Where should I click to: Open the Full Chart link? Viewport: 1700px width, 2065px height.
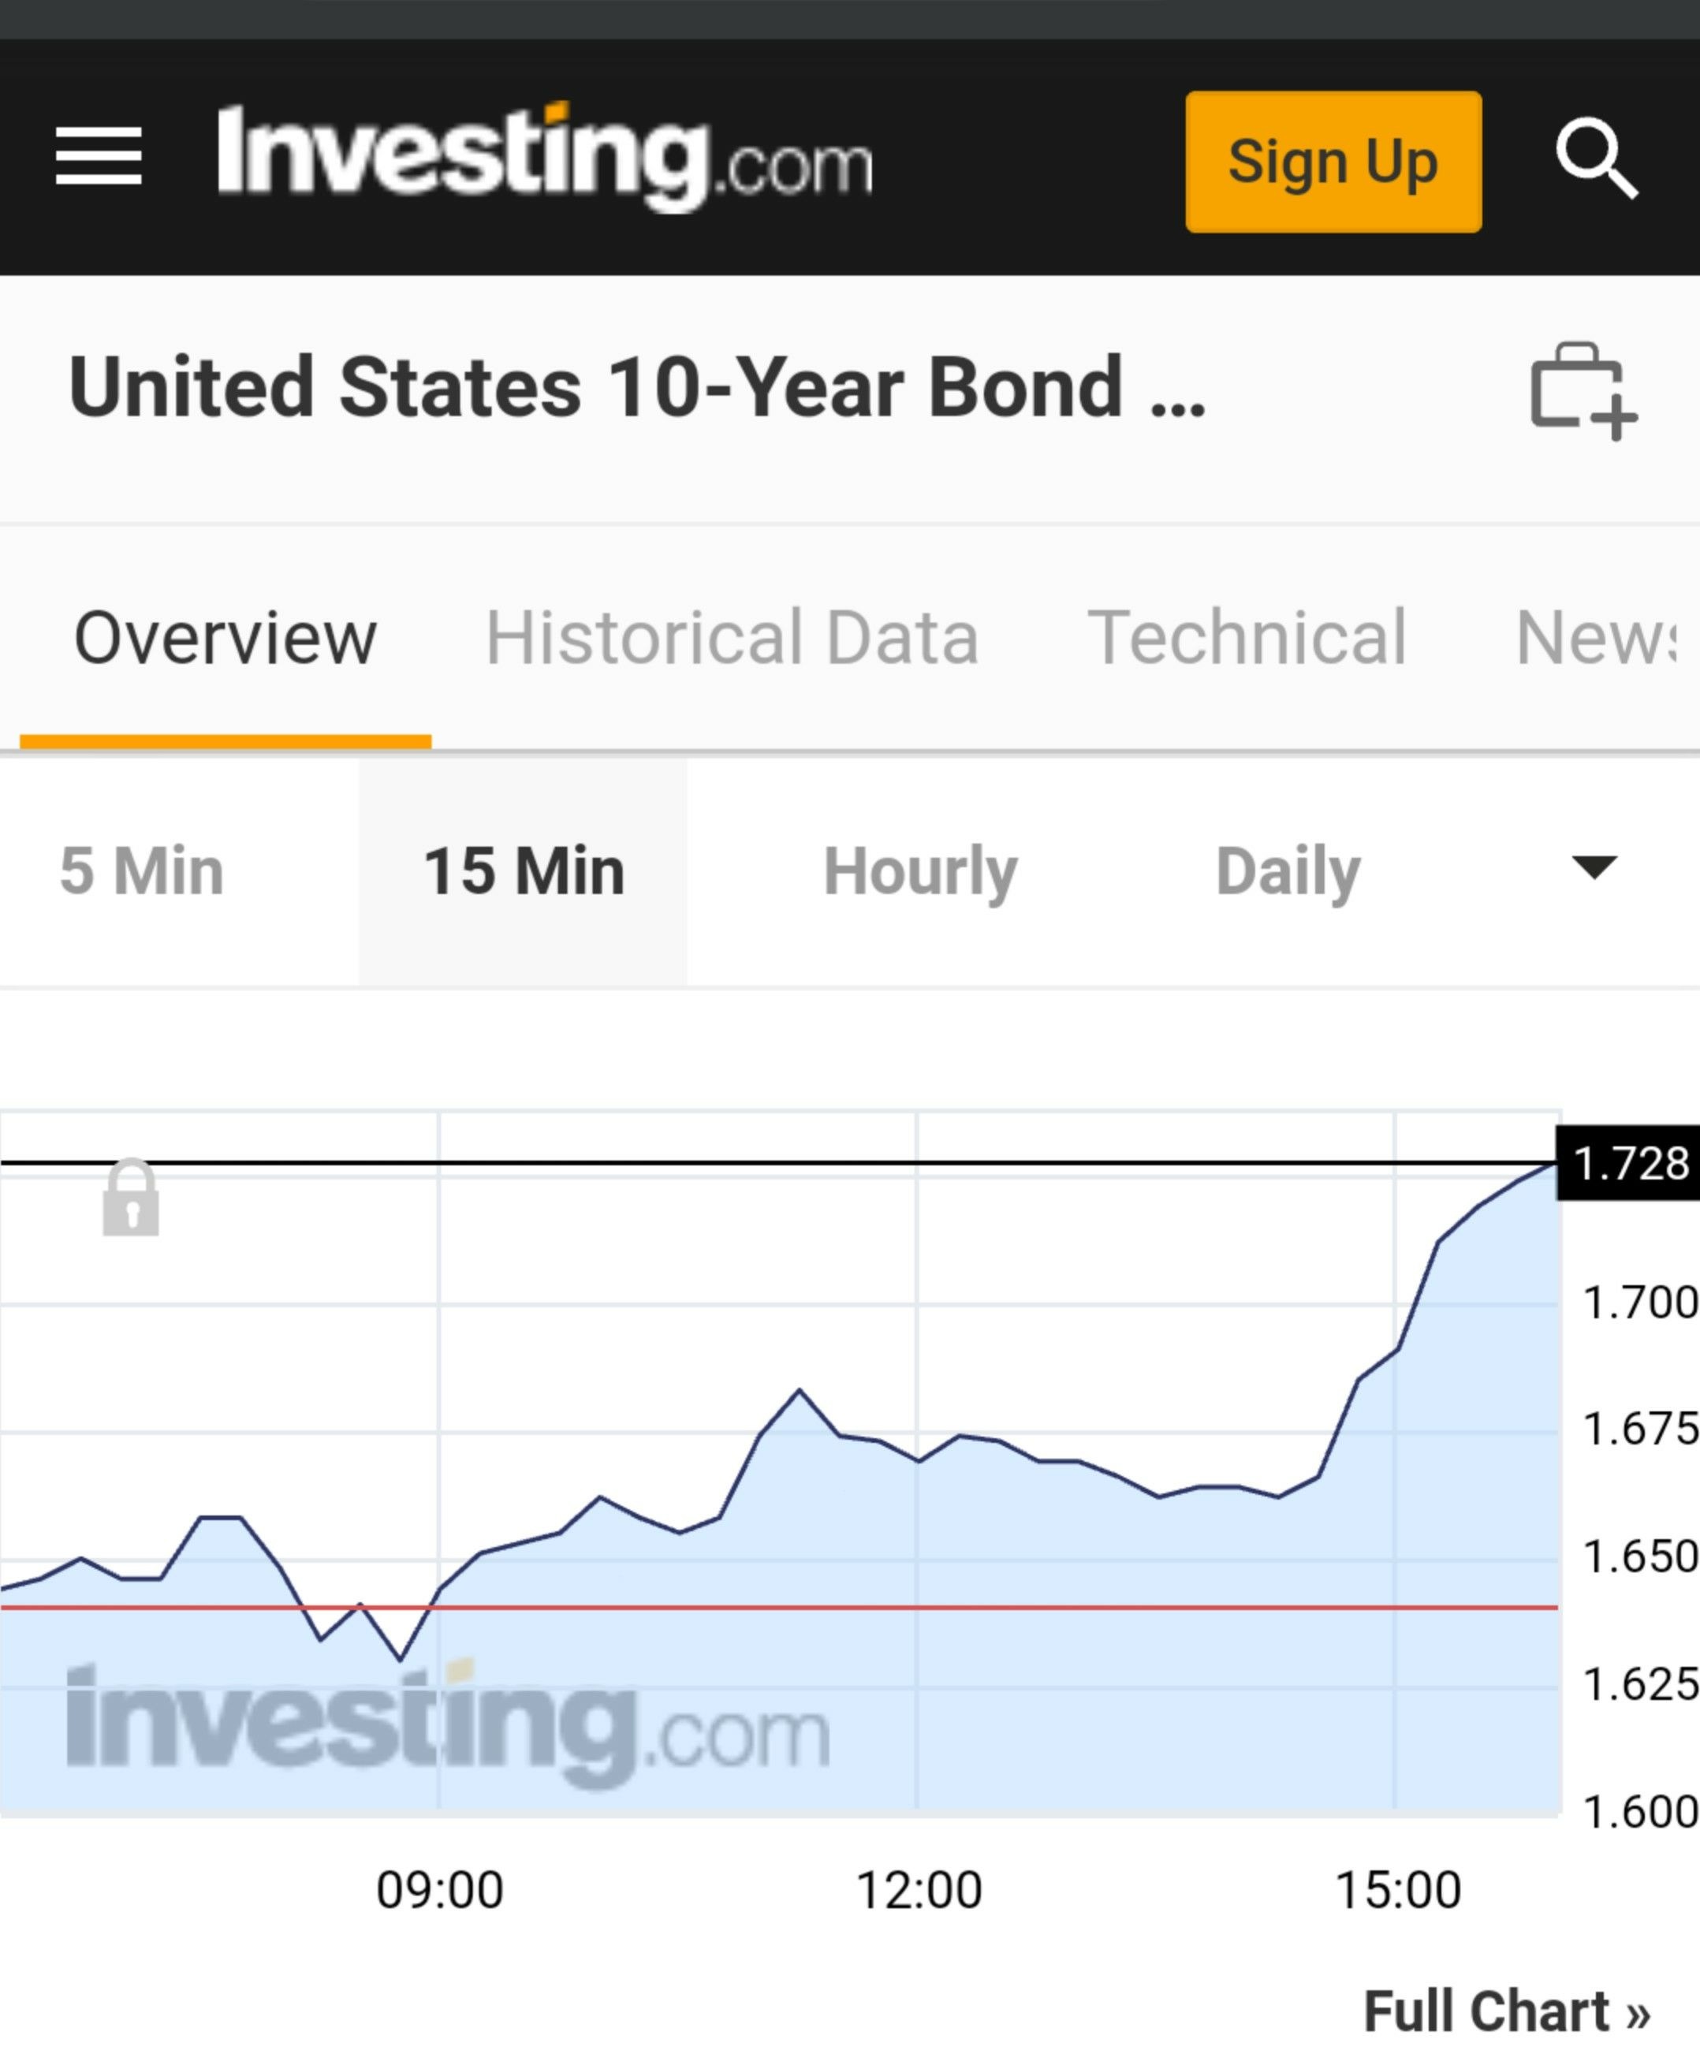(x=1507, y=2011)
